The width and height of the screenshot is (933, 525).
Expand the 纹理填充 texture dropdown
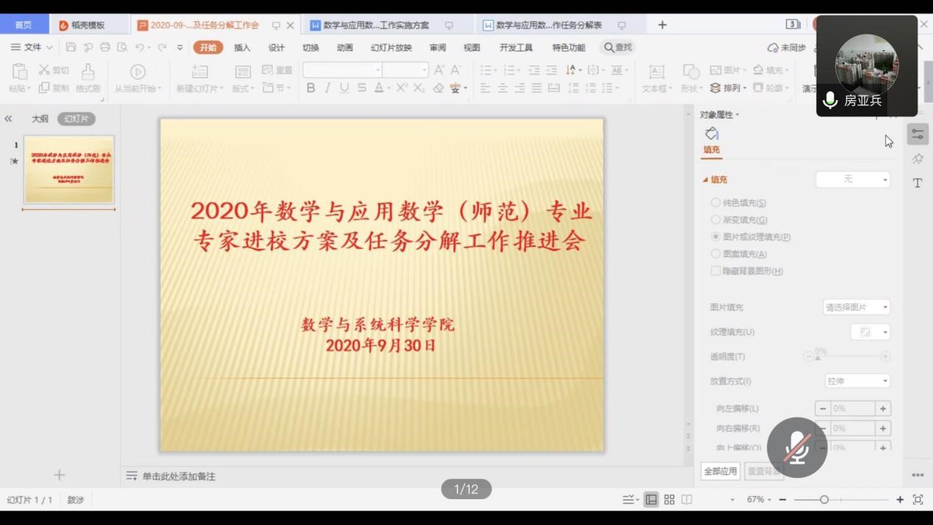tap(870, 332)
